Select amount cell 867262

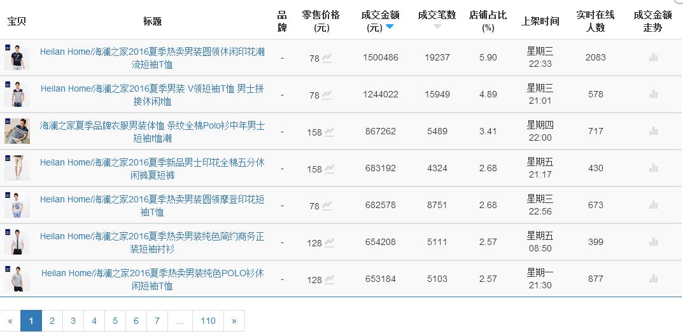(381, 131)
